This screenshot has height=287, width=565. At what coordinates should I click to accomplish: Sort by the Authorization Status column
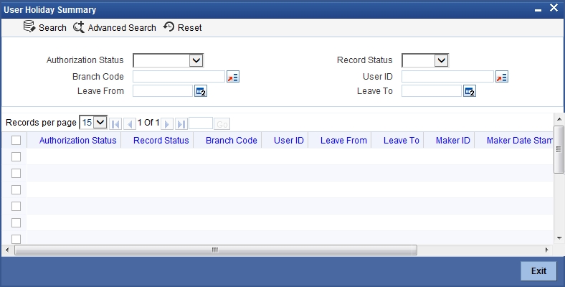click(x=78, y=140)
